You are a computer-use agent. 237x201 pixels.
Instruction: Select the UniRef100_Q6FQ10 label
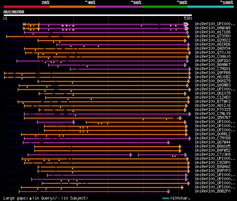[x=213, y=60]
